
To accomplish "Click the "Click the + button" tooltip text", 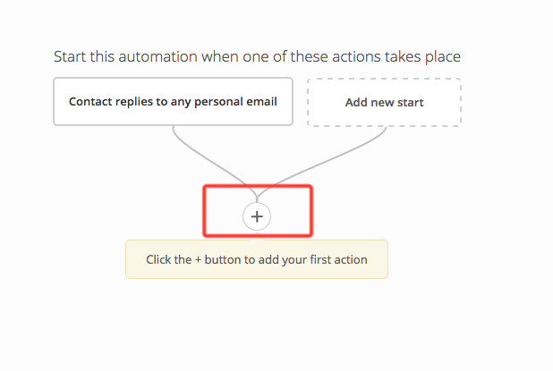I will pyautogui.click(x=256, y=259).
